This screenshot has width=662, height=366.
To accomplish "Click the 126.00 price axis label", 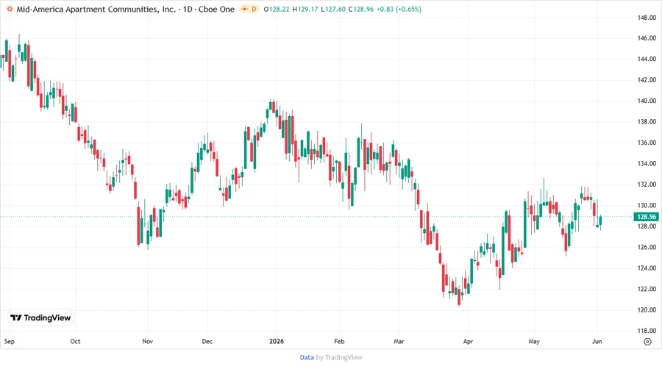I will tap(647, 247).
